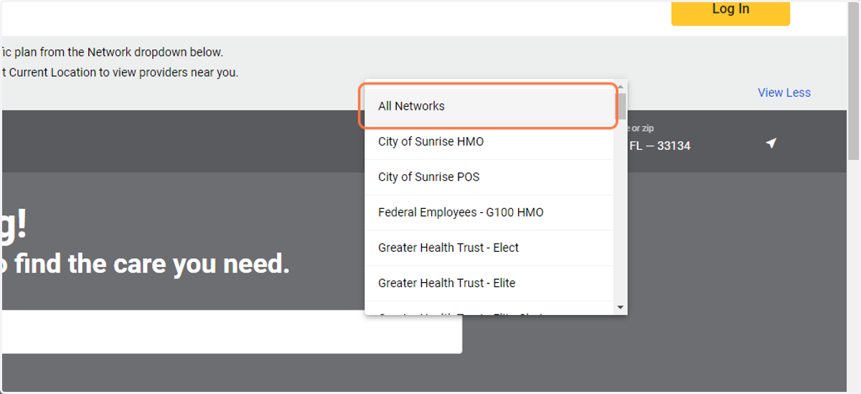Click the FL — 33134 location field
This screenshot has height=394, width=861.
pyautogui.click(x=659, y=146)
